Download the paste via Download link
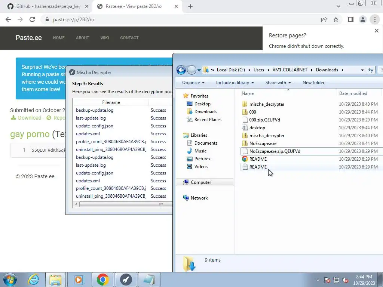Image resolution: width=383 pixels, height=287 pixels. coord(26,118)
